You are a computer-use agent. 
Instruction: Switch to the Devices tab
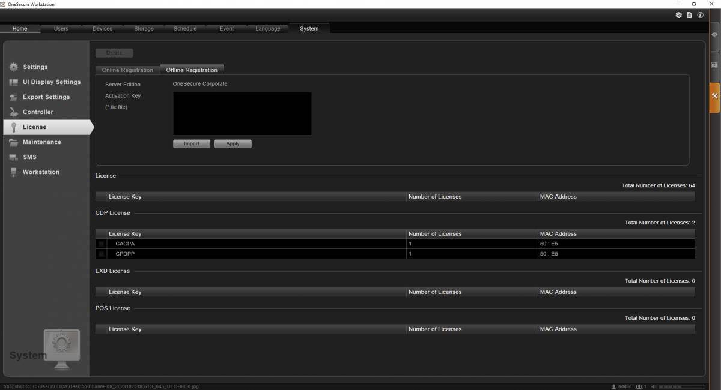(x=102, y=28)
